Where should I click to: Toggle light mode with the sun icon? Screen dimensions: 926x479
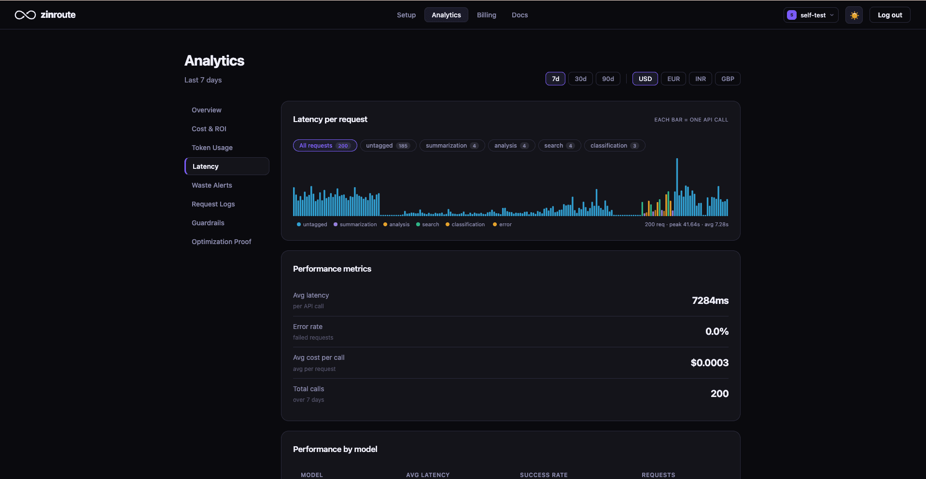click(854, 15)
